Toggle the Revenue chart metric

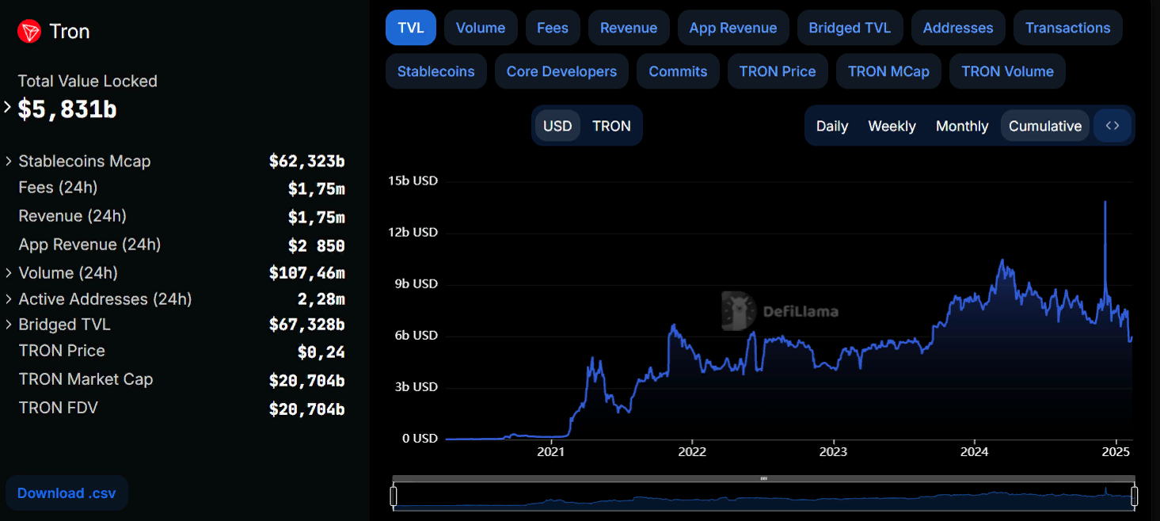pyautogui.click(x=629, y=28)
